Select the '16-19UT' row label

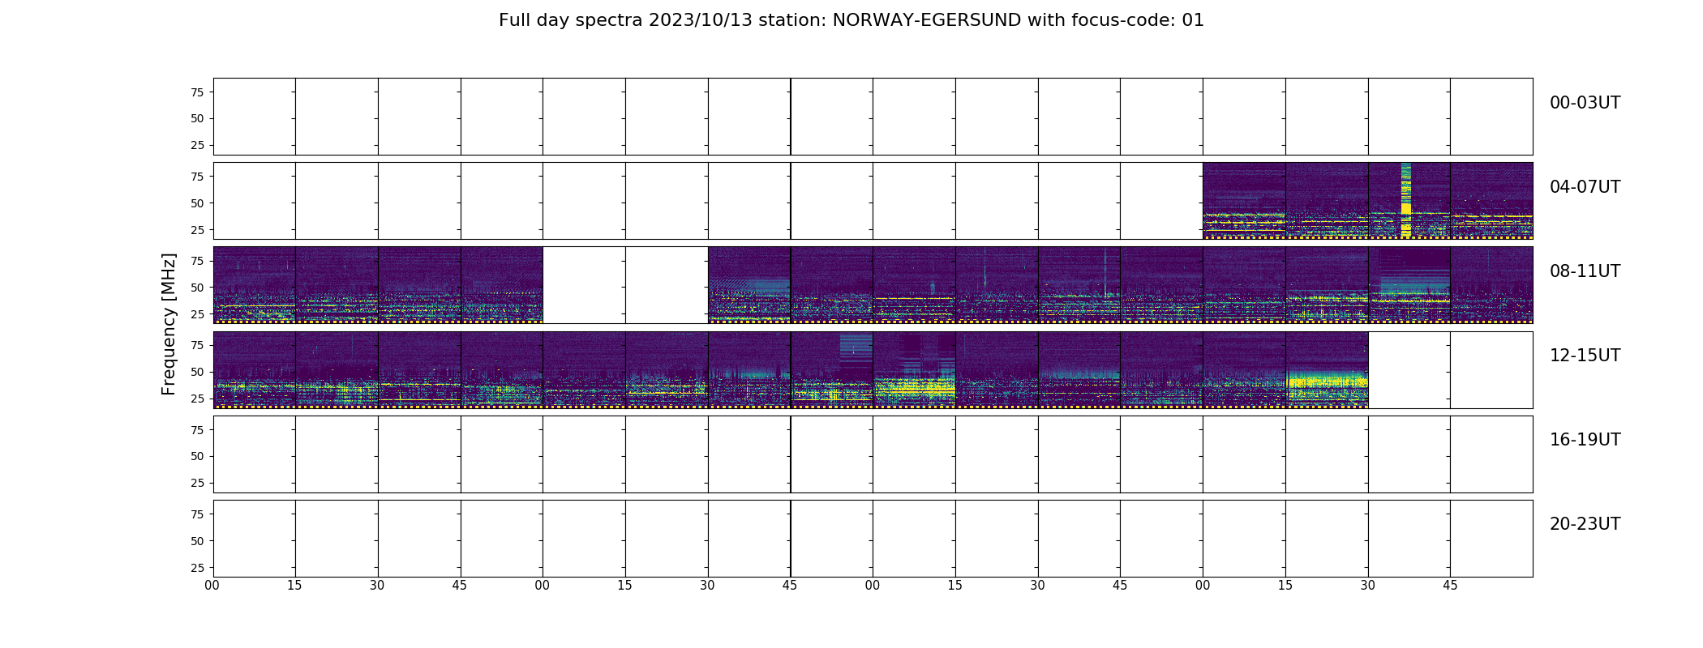pos(1585,440)
